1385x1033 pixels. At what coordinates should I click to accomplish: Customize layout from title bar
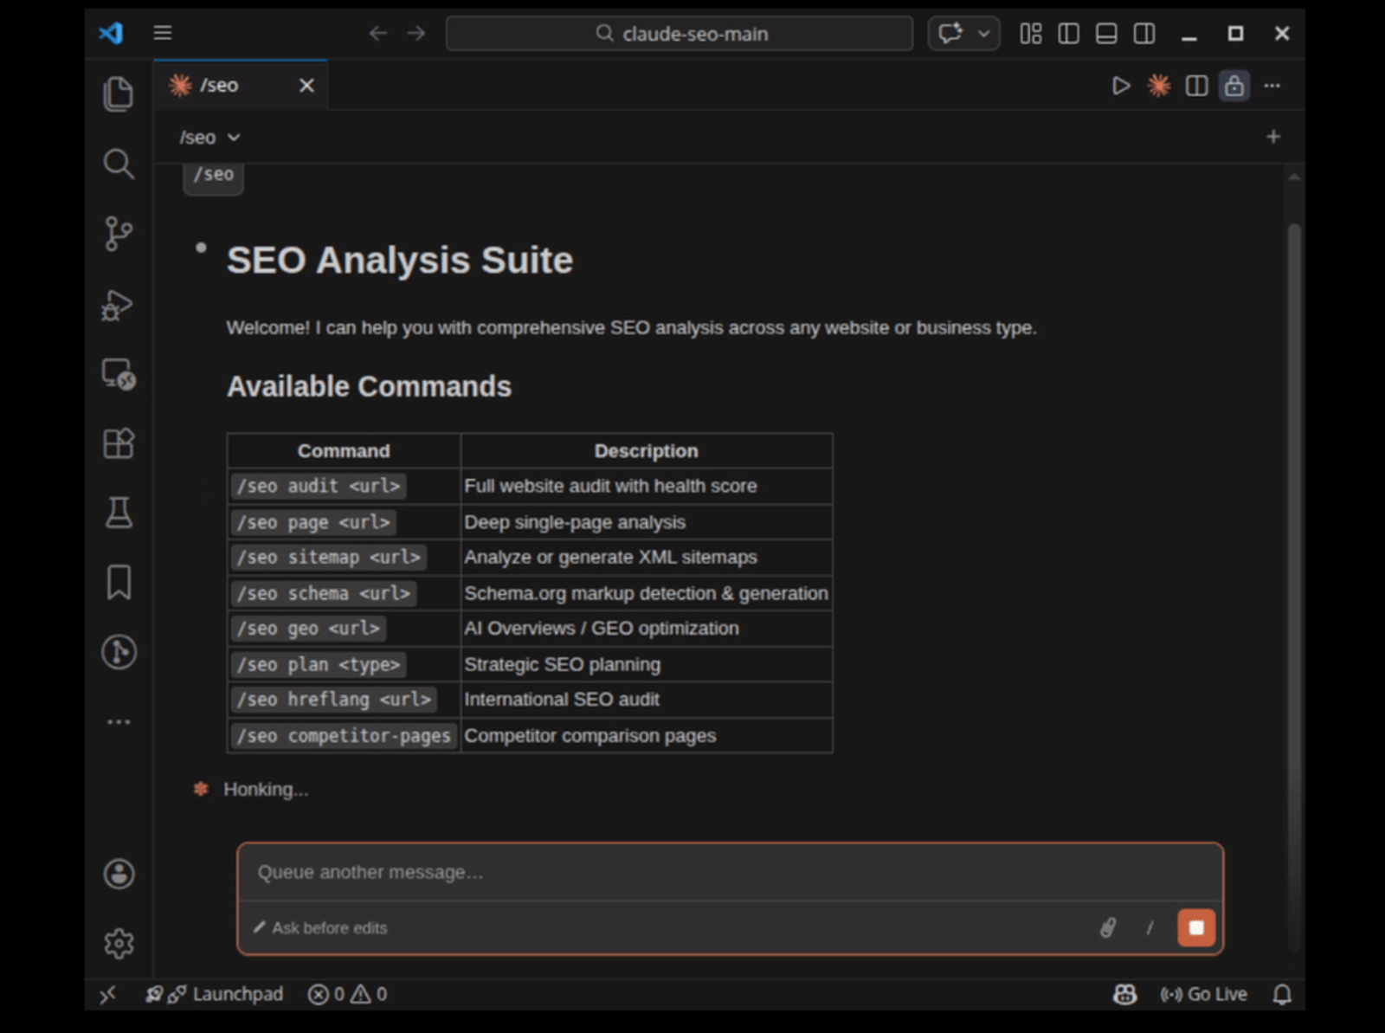click(1030, 33)
